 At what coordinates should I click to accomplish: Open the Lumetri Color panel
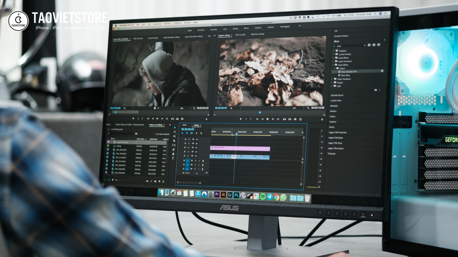[337, 100]
